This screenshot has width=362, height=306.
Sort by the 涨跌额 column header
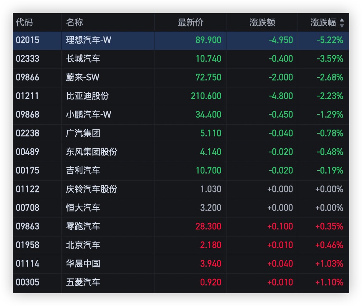click(262, 23)
